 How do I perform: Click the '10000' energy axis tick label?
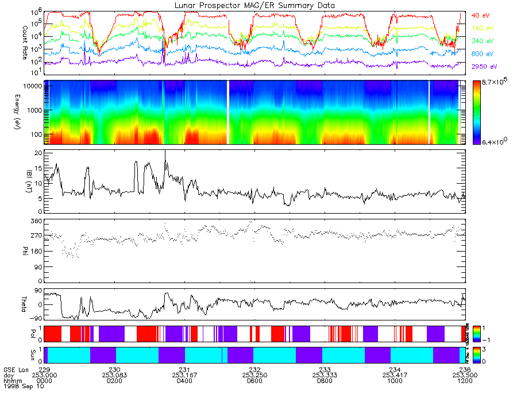[33, 86]
